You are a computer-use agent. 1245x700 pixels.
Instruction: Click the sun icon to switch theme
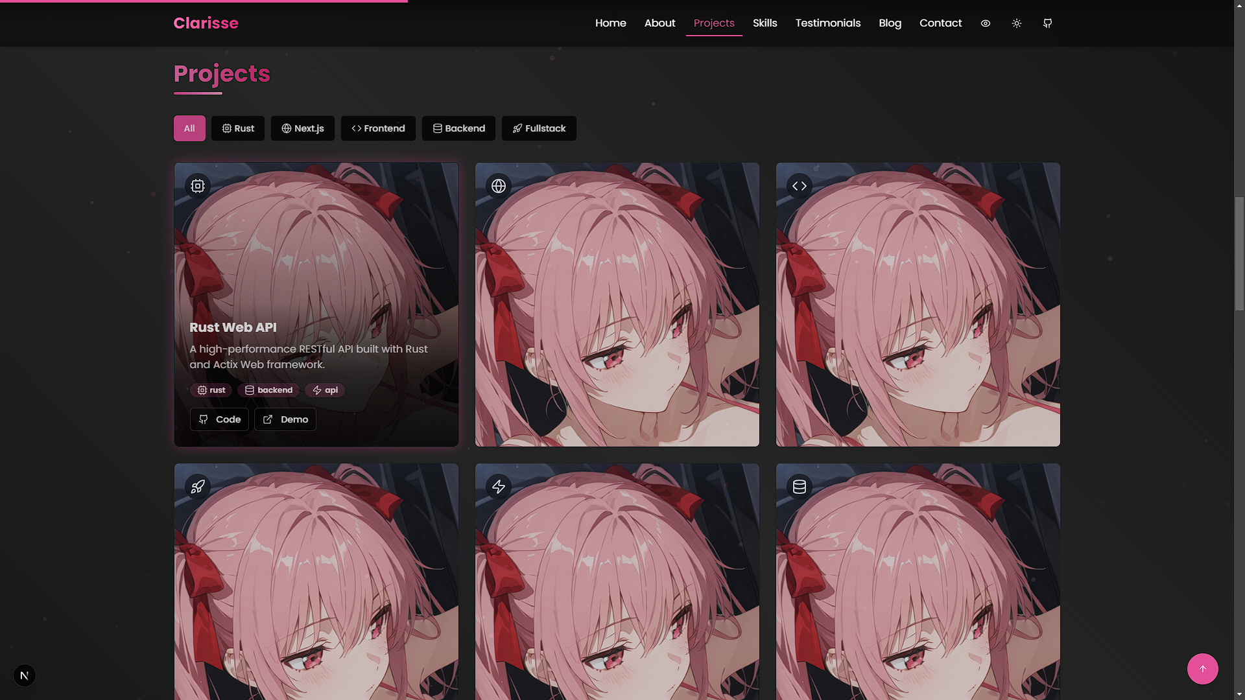[1016, 23]
